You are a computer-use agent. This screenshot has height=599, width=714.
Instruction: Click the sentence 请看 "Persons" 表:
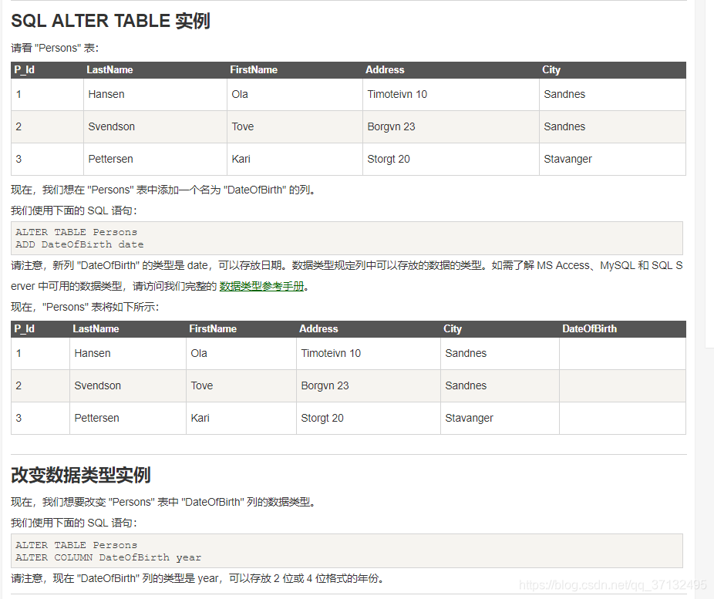[55, 48]
